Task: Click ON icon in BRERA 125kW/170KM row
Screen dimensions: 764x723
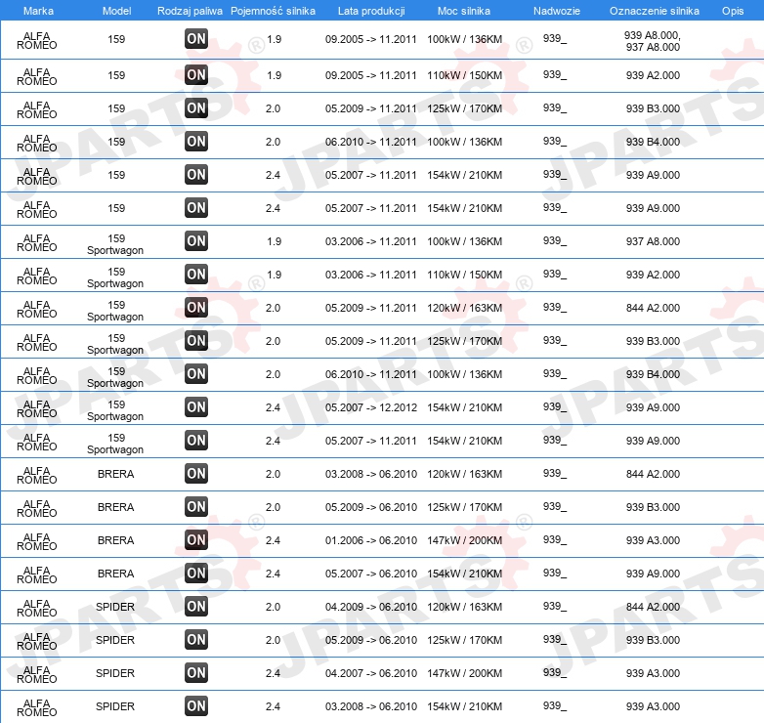Action: click(196, 507)
